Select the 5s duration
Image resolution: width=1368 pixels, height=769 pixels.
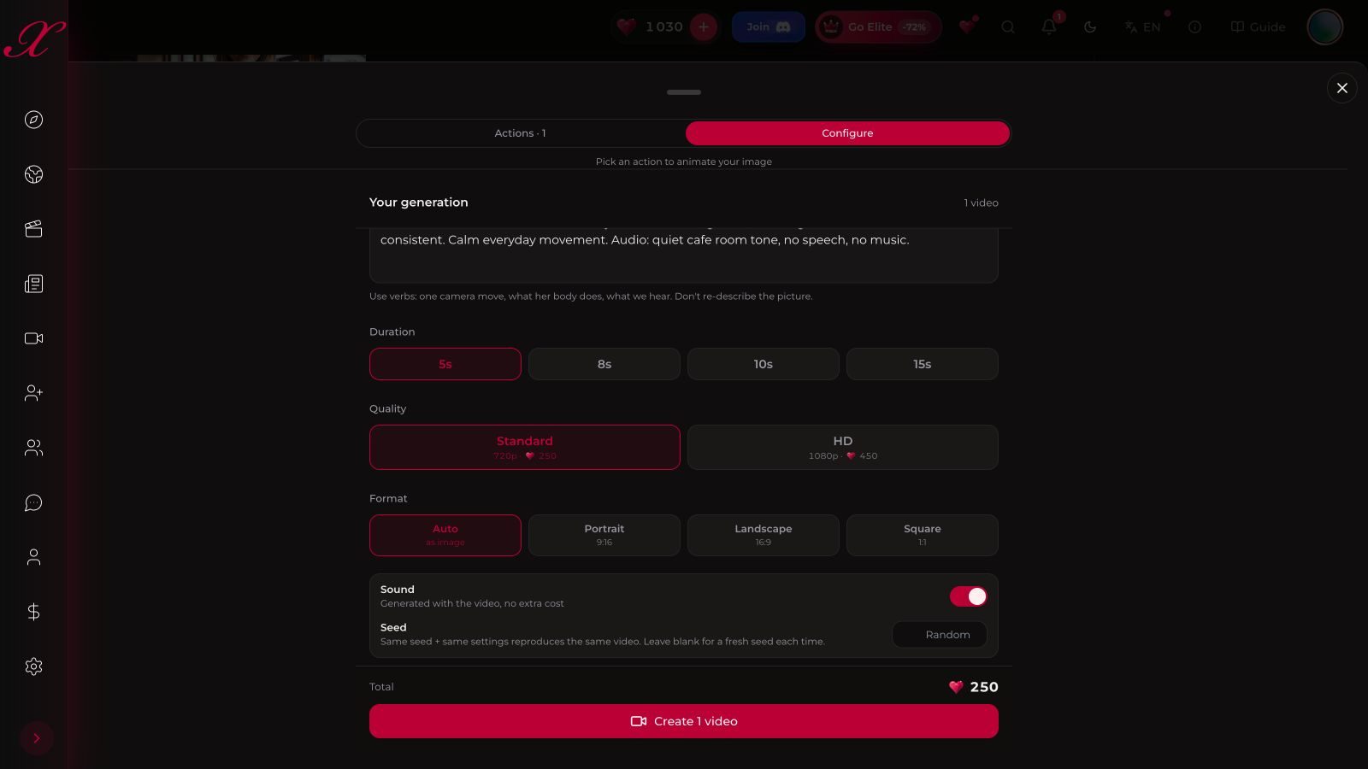445,364
